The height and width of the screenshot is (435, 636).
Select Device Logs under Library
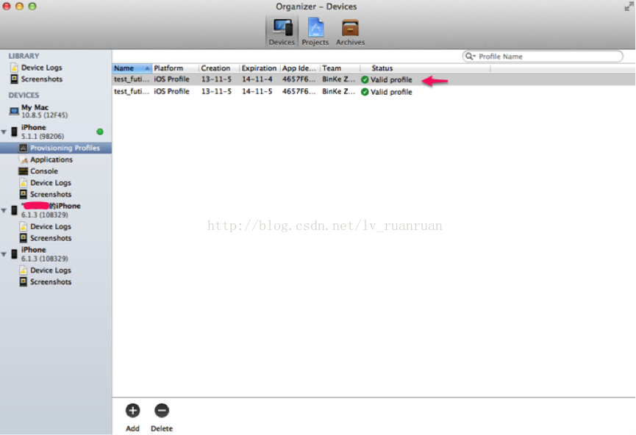[41, 68]
